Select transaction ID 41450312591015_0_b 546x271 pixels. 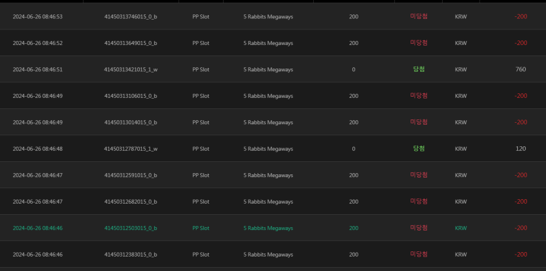[131, 175]
